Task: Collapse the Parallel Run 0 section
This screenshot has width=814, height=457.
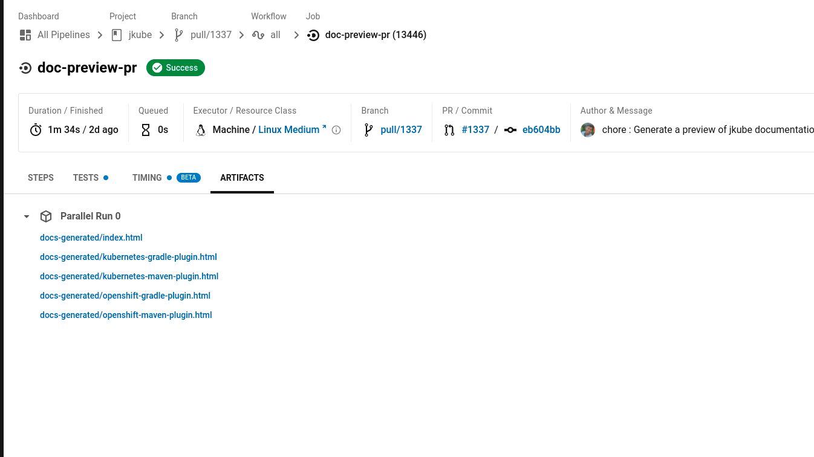Action: pyautogui.click(x=26, y=216)
